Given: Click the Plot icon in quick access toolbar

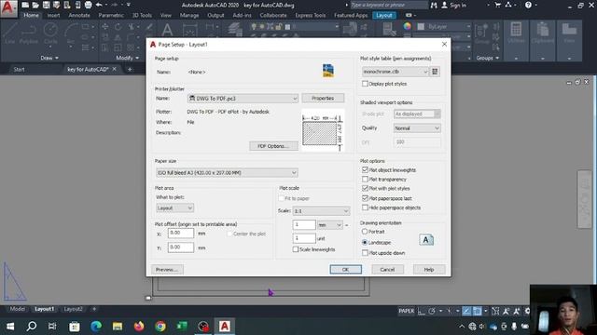Looking at the screenshot, I should [88, 5].
